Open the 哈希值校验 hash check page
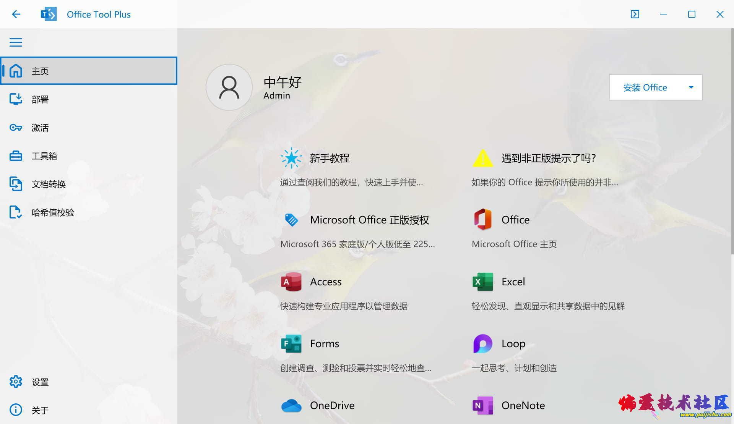734x424 pixels. pos(89,212)
